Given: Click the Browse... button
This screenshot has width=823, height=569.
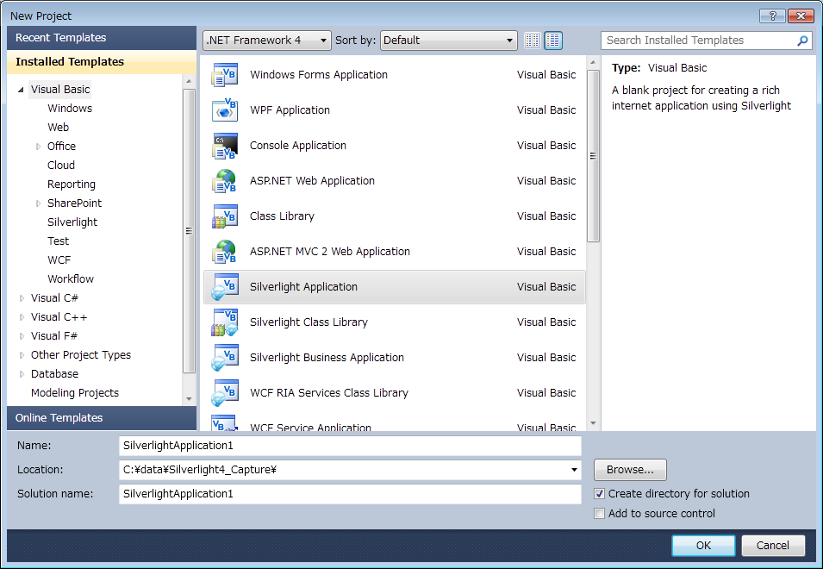Looking at the screenshot, I should 630,470.
